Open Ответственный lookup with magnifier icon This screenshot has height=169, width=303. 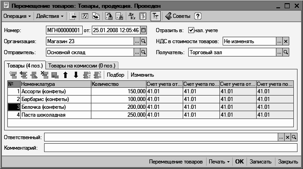(294, 137)
